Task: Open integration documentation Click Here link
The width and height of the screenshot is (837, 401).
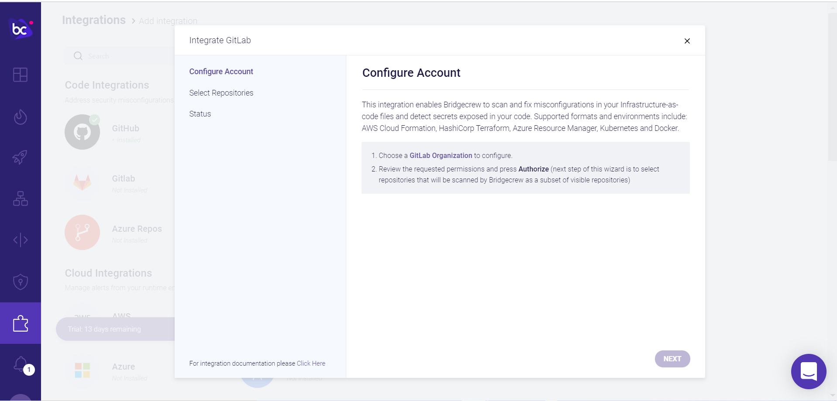Action: [311, 363]
